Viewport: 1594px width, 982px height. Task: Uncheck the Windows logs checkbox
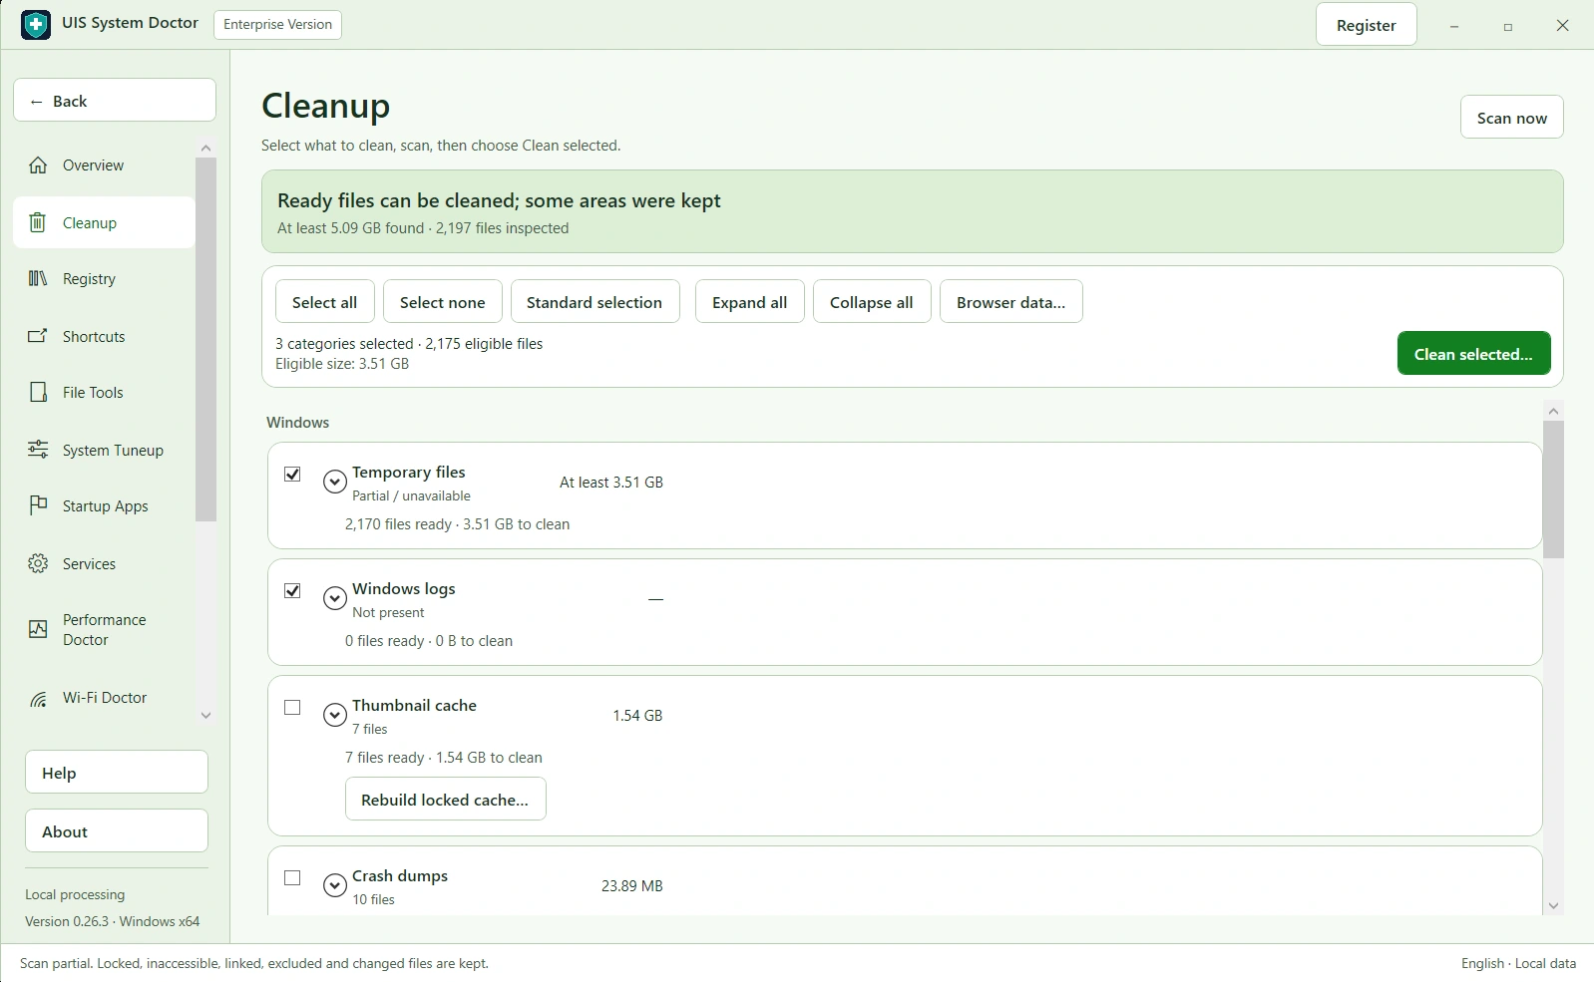click(292, 590)
